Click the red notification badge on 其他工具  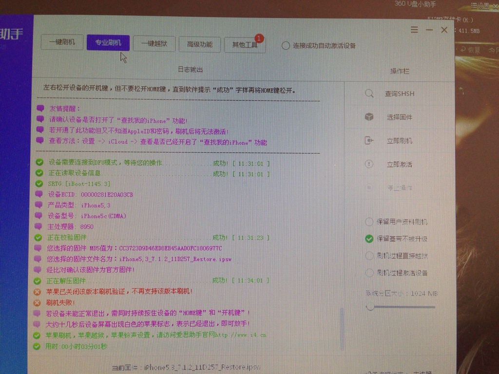tap(259, 38)
